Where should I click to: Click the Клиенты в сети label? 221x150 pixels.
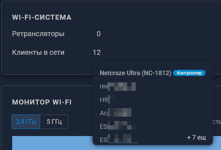click(x=38, y=53)
